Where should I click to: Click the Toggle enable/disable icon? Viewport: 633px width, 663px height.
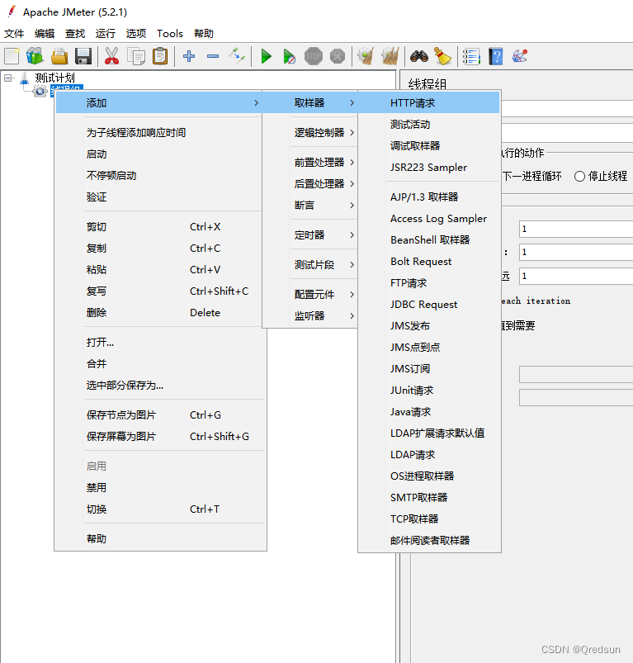[x=237, y=56]
